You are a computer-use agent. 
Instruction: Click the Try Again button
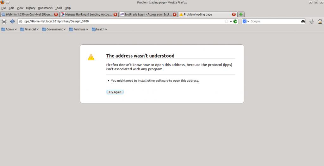click(x=115, y=92)
